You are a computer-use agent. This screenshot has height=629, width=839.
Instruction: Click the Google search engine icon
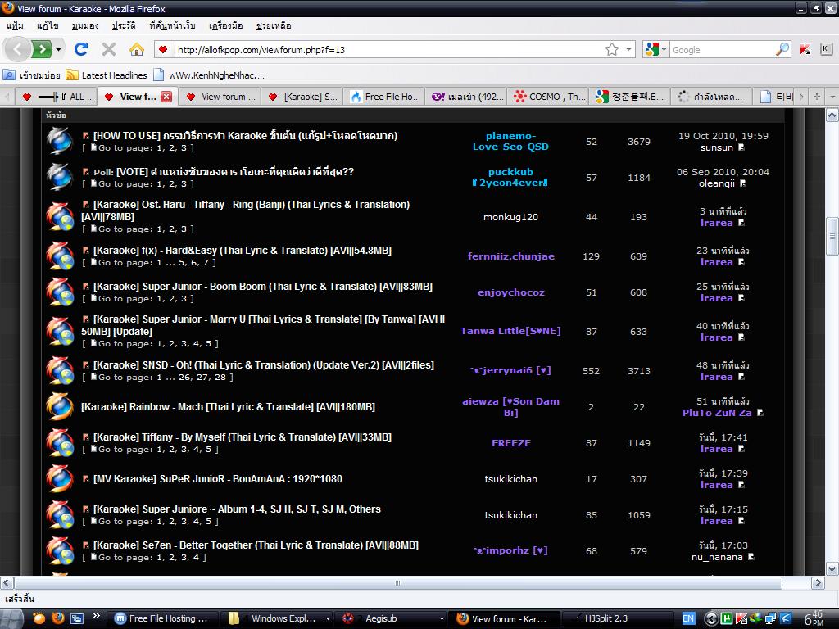651,50
